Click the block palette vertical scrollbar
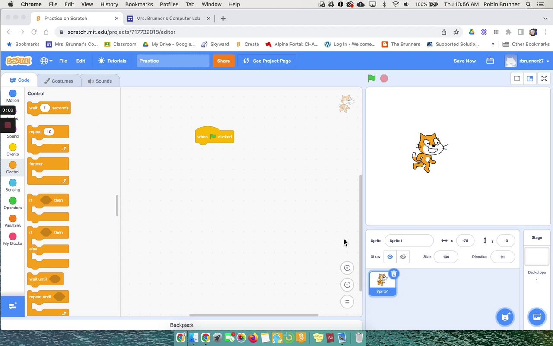553x346 pixels. pos(117,205)
